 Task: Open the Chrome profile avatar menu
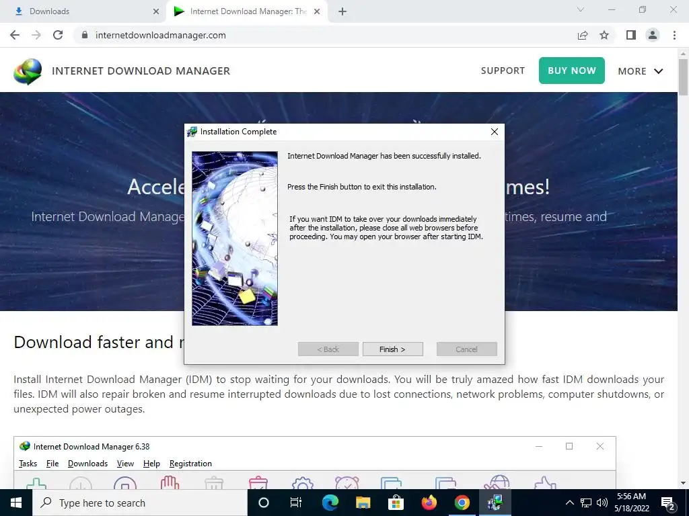[653, 35]
